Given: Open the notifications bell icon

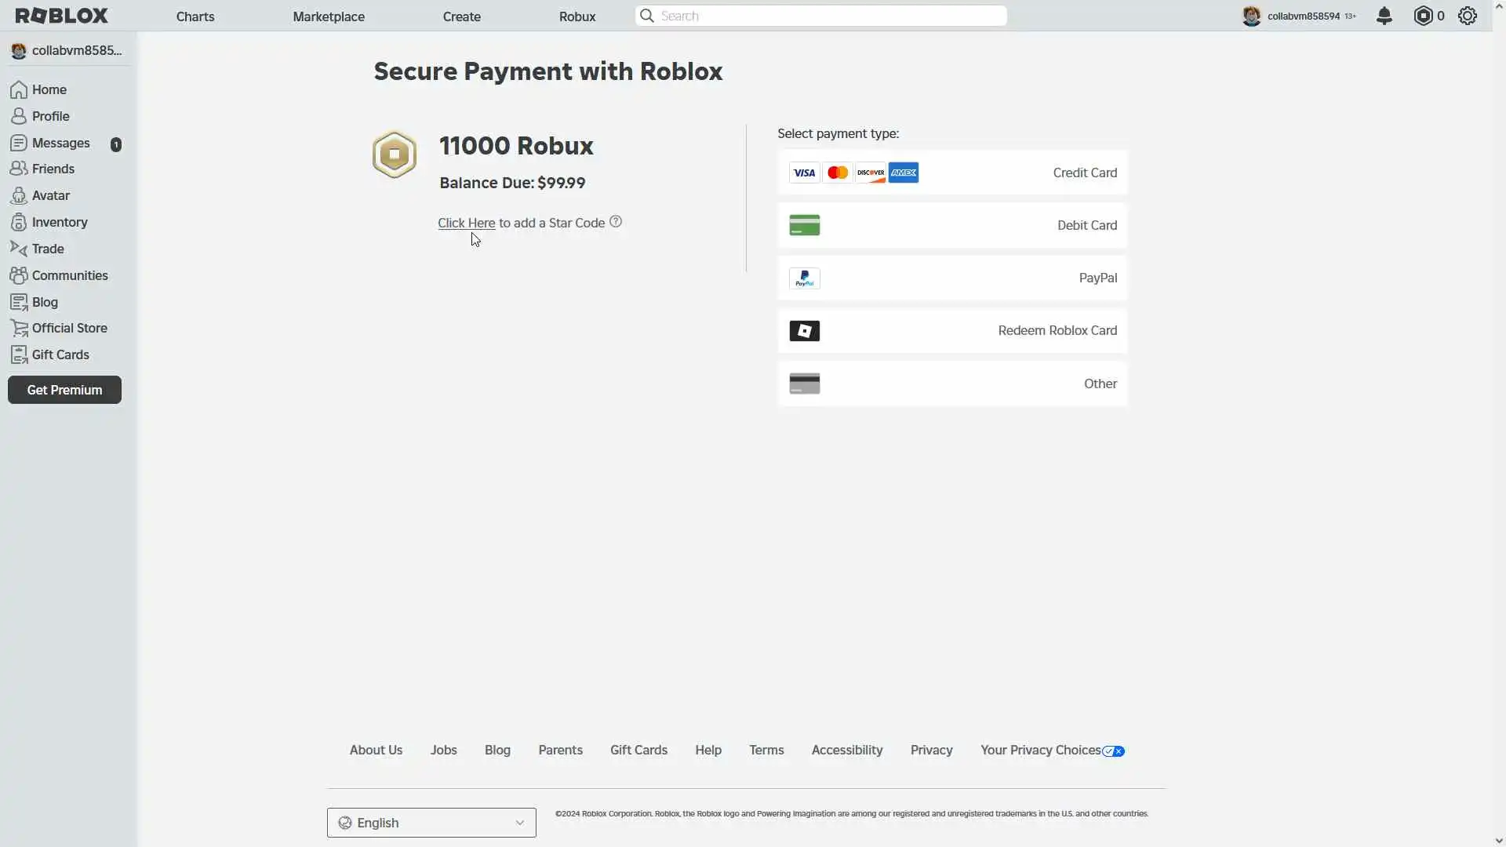Looking at the screenshot, I should [1384, 16].
